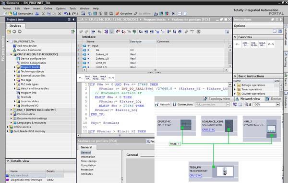Open the HMI_connection type dropdown
Screen dimensions: 288x183
[228, 104]
